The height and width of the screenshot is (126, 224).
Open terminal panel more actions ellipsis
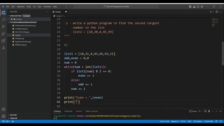[x=213, y=111]
